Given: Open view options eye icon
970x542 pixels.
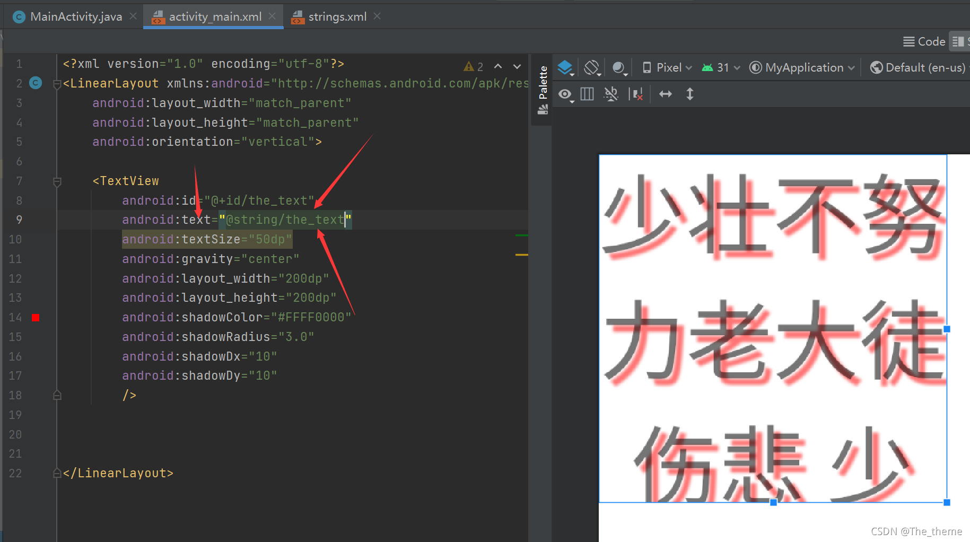Looking at the screenshot, I should pos(565,94).
